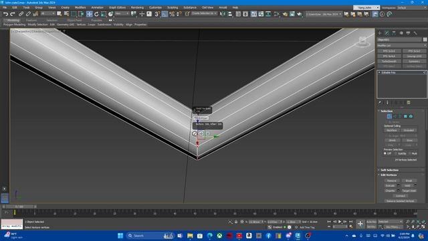428x241 pixels.
Task: Click the Mirror tool icon
Action: [x=223, y=14]
